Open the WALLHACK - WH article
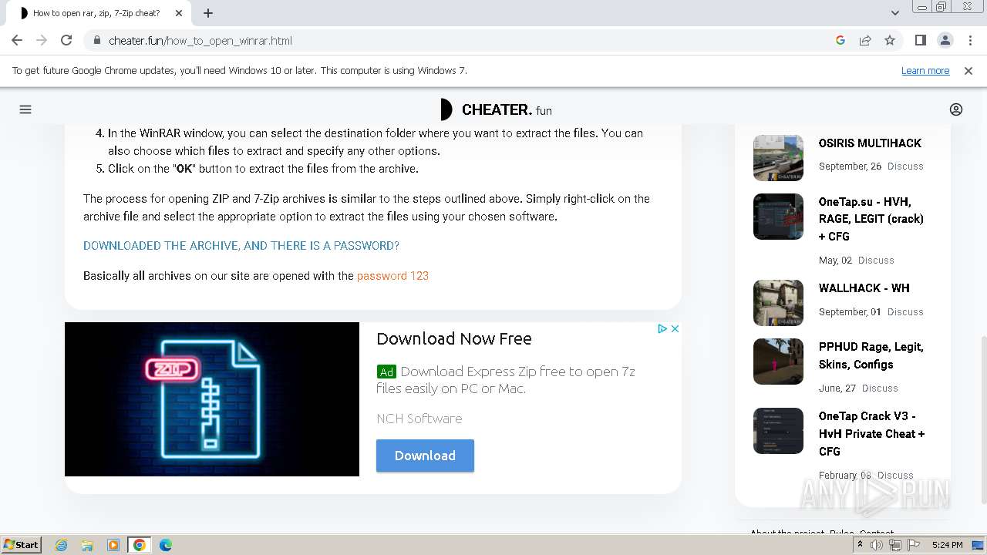 pos(864,288)
